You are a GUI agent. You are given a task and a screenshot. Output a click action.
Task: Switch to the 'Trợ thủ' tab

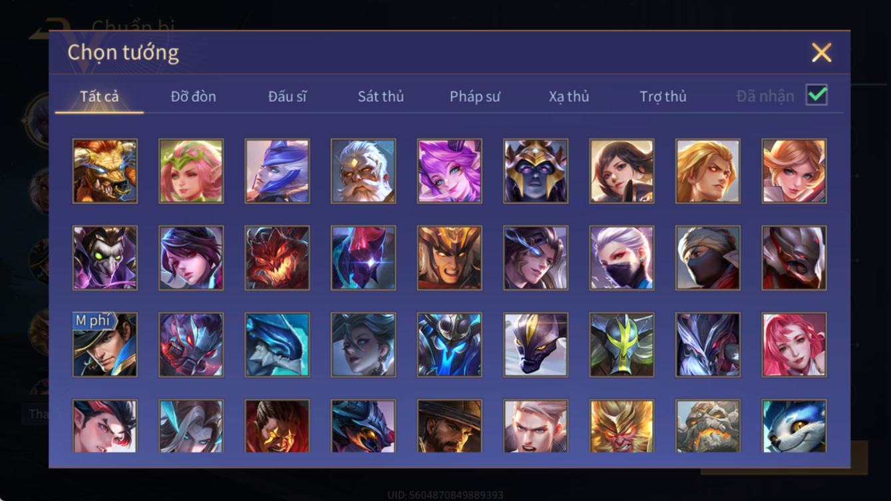pos(663,96)
